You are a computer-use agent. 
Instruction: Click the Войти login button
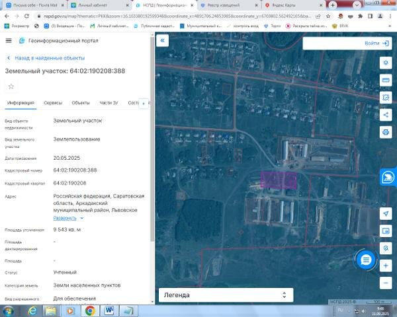[376, 43]
